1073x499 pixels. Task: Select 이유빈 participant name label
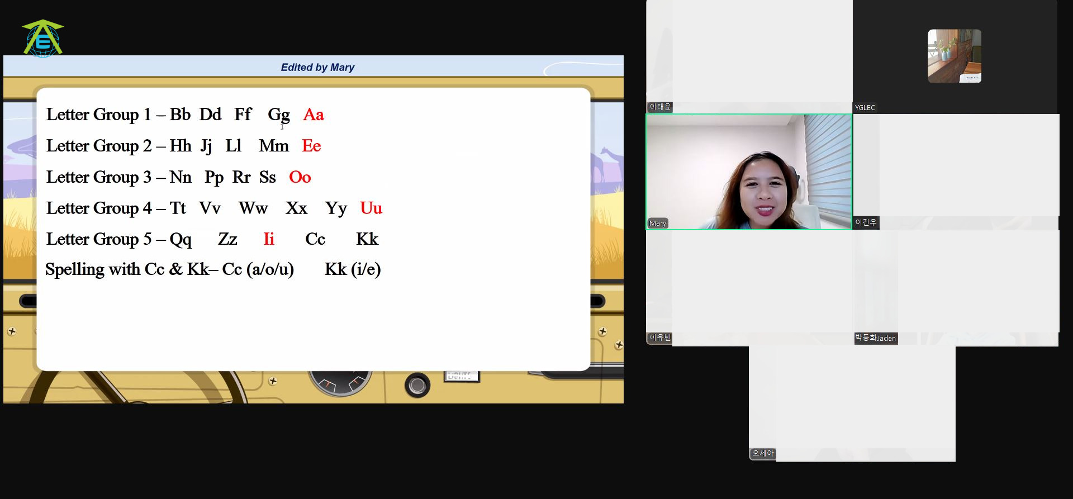pyautogui.click(x=660, y=338)
